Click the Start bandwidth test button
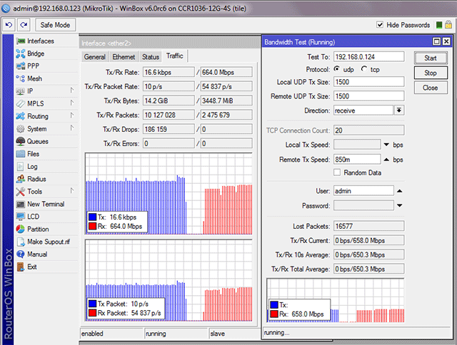457x345 pixels. [x=431, y=58]
